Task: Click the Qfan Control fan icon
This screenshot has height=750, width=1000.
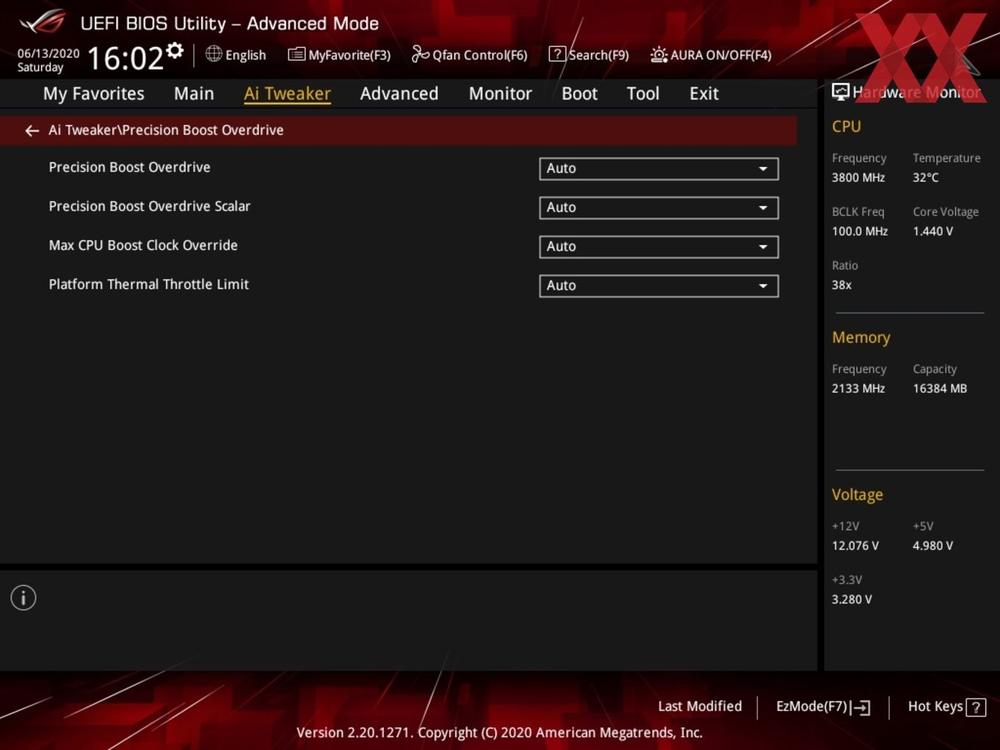Action: [x=420, y=54]
